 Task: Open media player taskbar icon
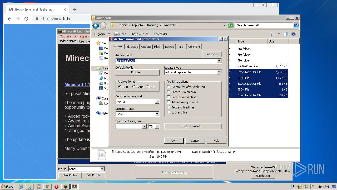(39, 187)
